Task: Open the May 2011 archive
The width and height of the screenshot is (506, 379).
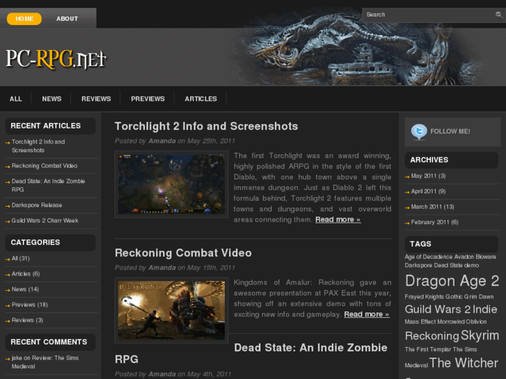Action: [x=428, y=176]
